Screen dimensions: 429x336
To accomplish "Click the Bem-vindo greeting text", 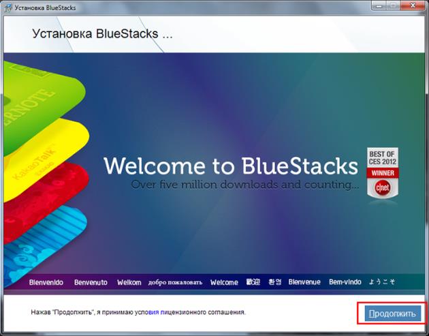I will click(x=345, y=282).
